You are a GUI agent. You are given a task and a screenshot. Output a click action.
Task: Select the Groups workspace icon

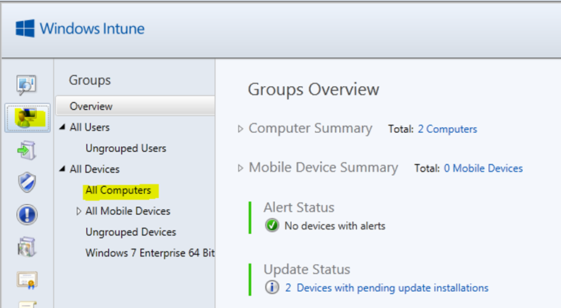click(x=28, y=119)
